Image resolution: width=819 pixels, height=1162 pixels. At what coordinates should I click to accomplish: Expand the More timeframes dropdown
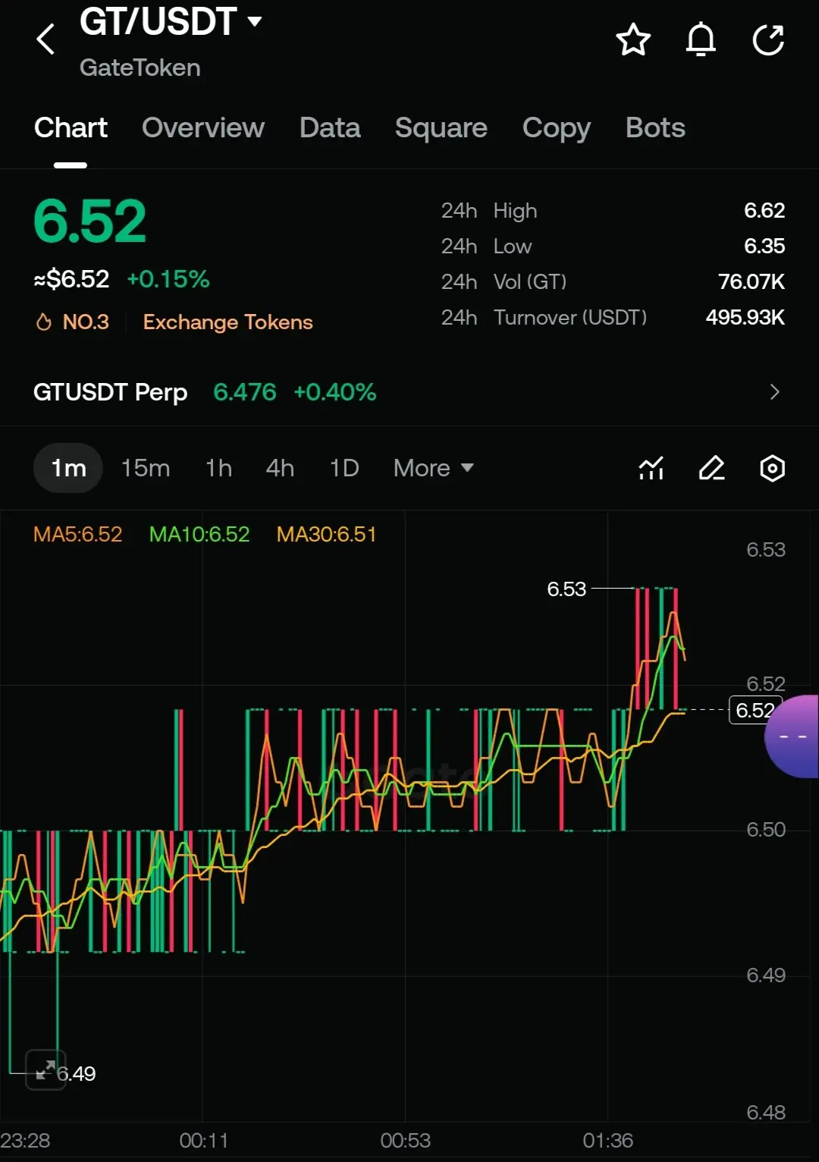pos(433,468)
